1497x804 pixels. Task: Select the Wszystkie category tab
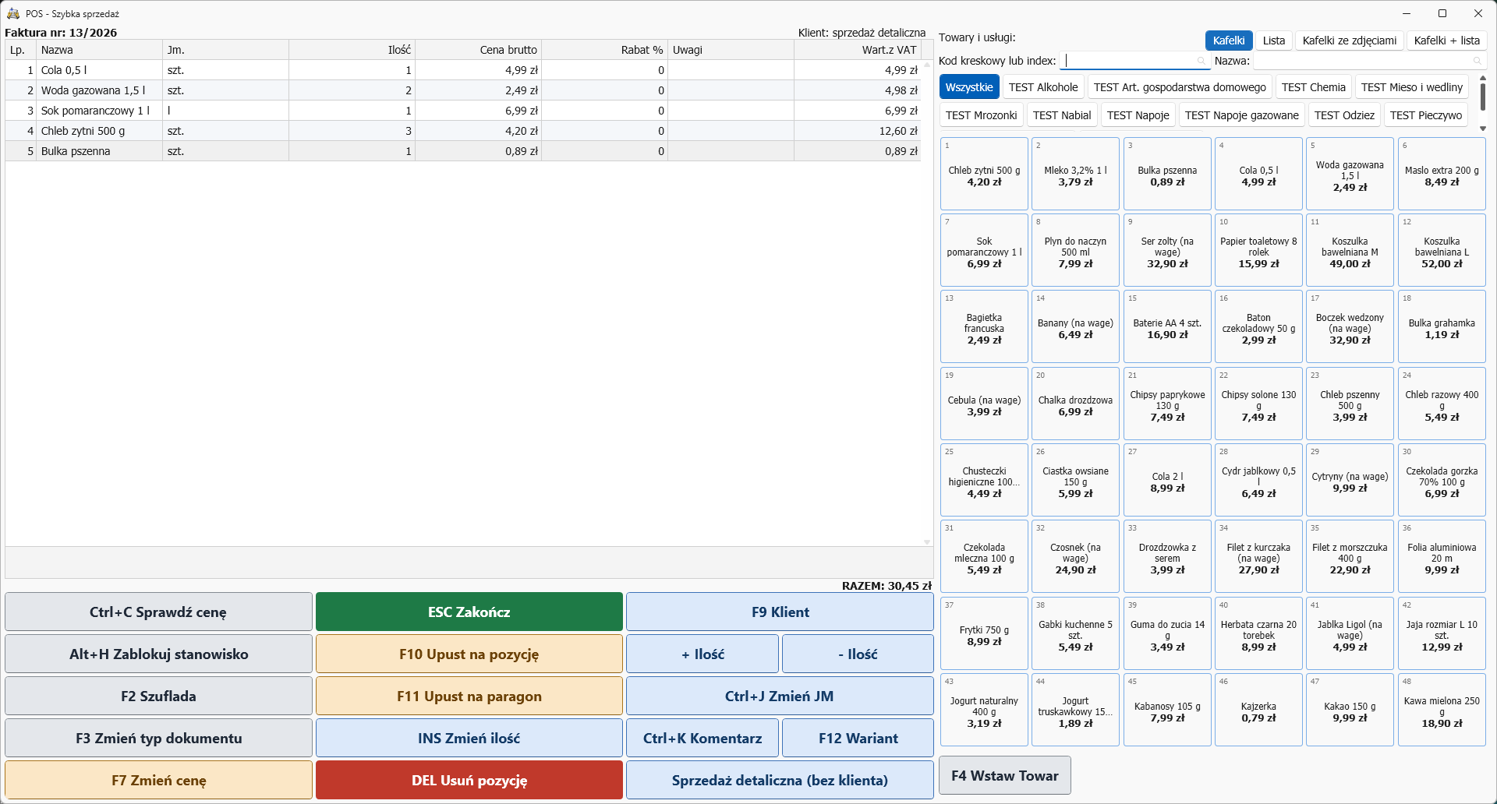point(969,87)
